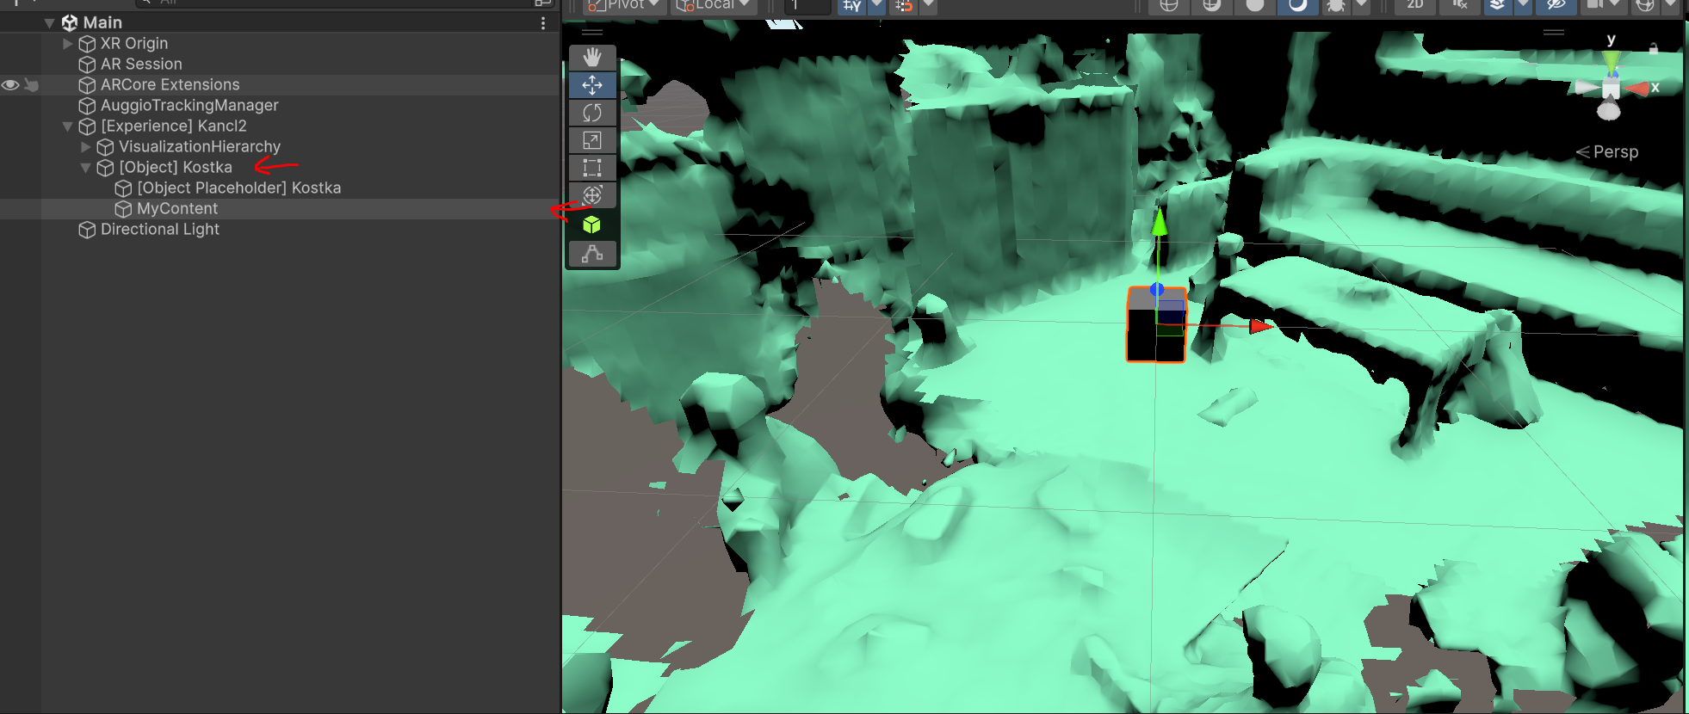The height and width of the screenshot is (714, 1689).
Task: Toggle picking hand icon for ARCore Extensions
Action: [x=32, y=85]
